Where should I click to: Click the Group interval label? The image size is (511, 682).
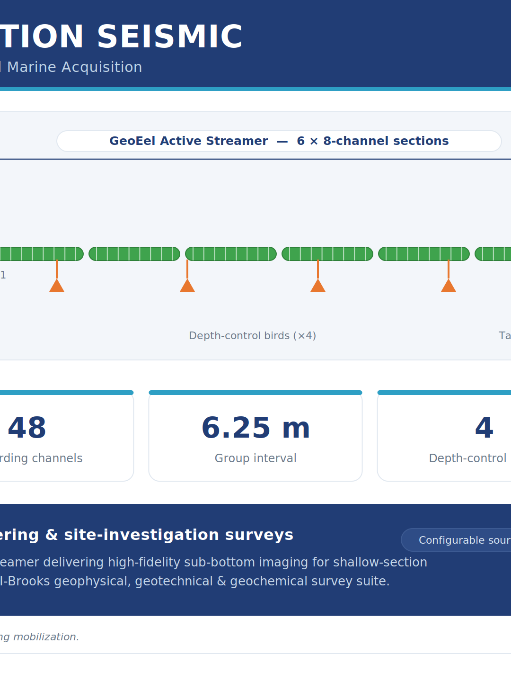[255, 458]
